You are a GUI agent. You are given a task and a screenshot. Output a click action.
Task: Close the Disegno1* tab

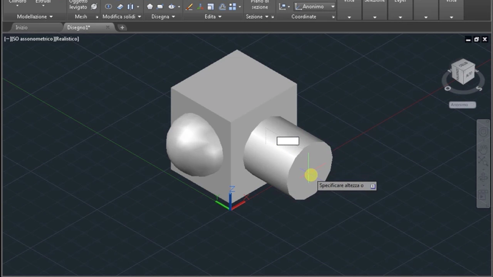[108, 27]
